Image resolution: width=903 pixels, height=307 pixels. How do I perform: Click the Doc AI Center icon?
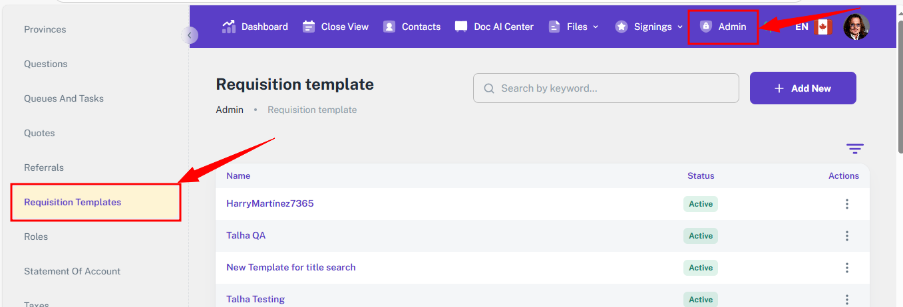pyautogui.click(x=461, y=27)
